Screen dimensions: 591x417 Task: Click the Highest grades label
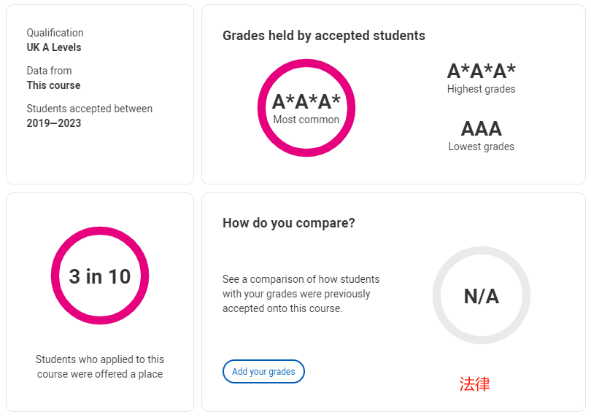(x=482, y=89)
